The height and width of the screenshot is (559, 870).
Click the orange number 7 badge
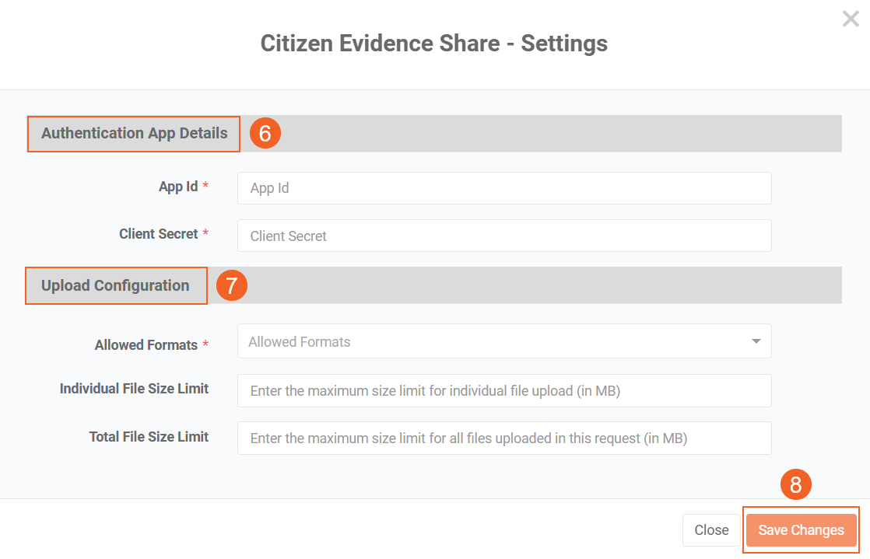(231, 286)
